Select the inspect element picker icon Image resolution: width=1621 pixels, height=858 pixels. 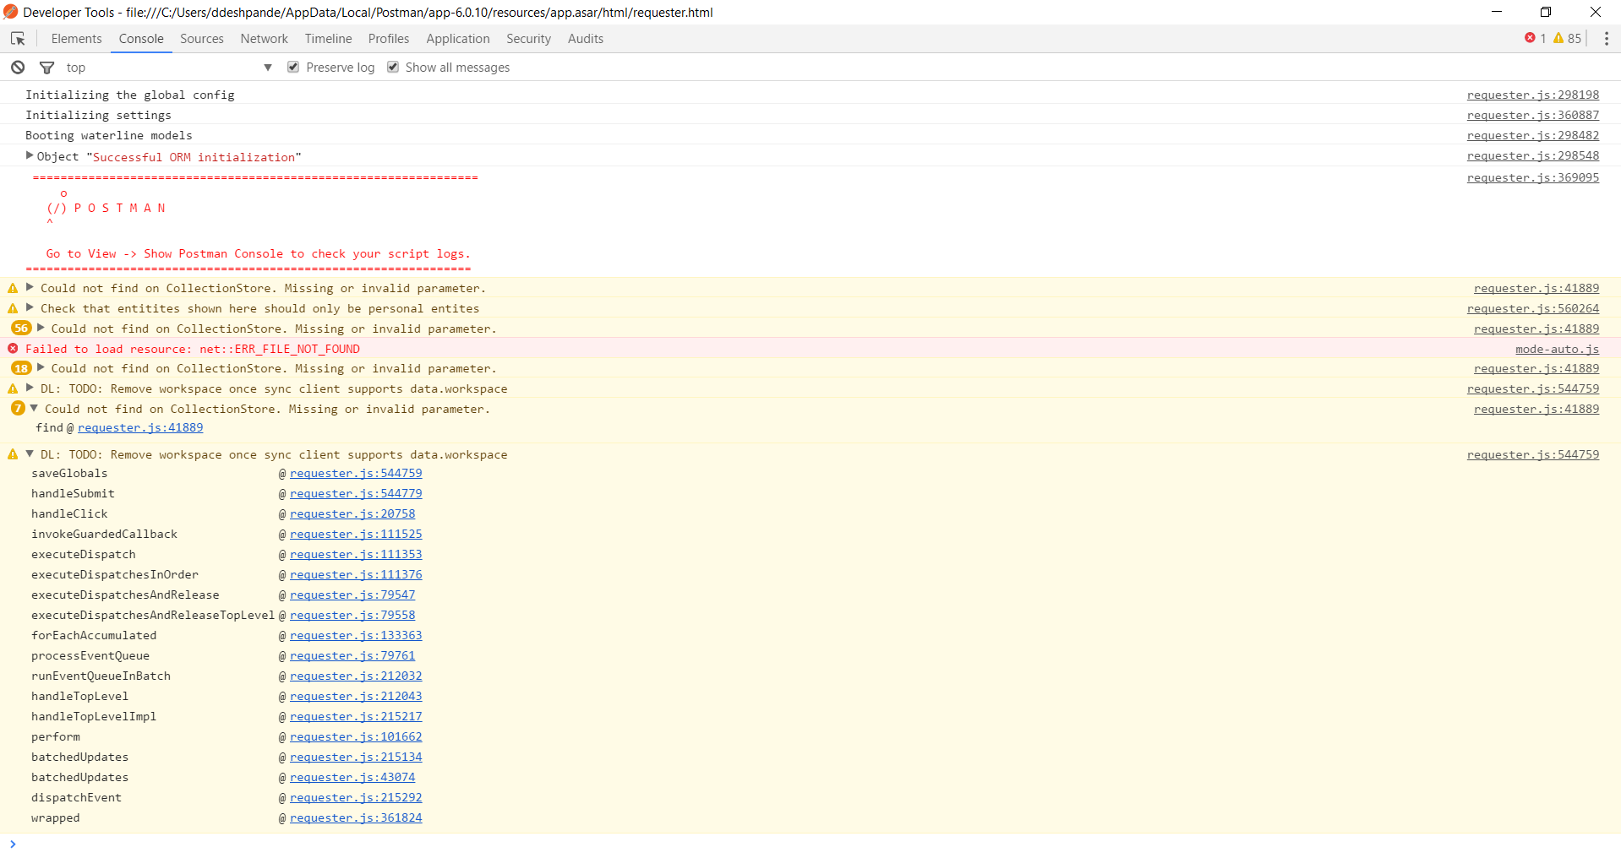(x=17, y=39)
